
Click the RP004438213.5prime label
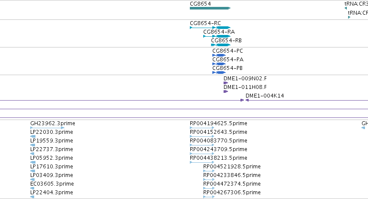click(218, 158)
